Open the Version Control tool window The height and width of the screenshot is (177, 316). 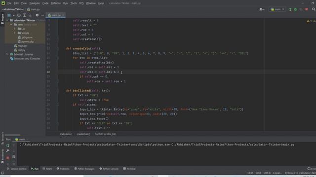coord(17,169)
